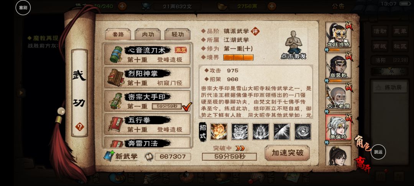Viewport: 414px width, 186px height.
Task: Switch to the 轻功 tab
Action: pos(177,34)
